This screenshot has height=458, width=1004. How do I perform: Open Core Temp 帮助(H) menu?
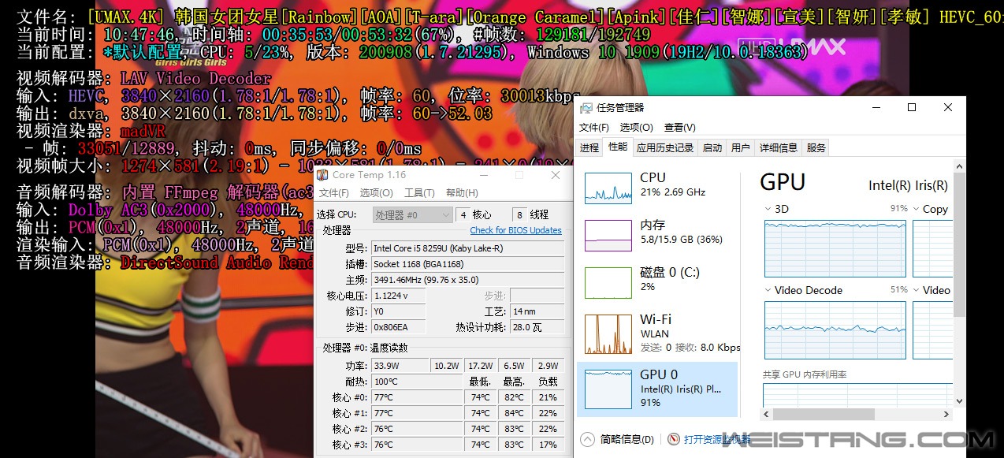coord(462,192)
